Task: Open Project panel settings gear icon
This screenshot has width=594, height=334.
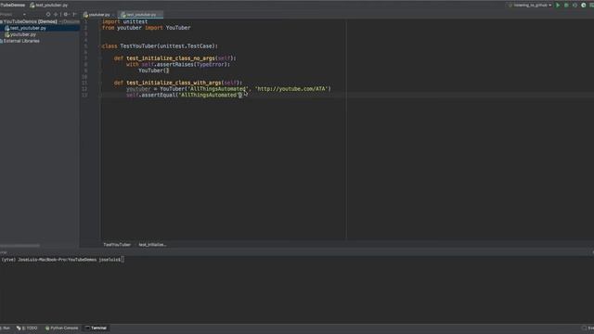Action: pos(66,15)
